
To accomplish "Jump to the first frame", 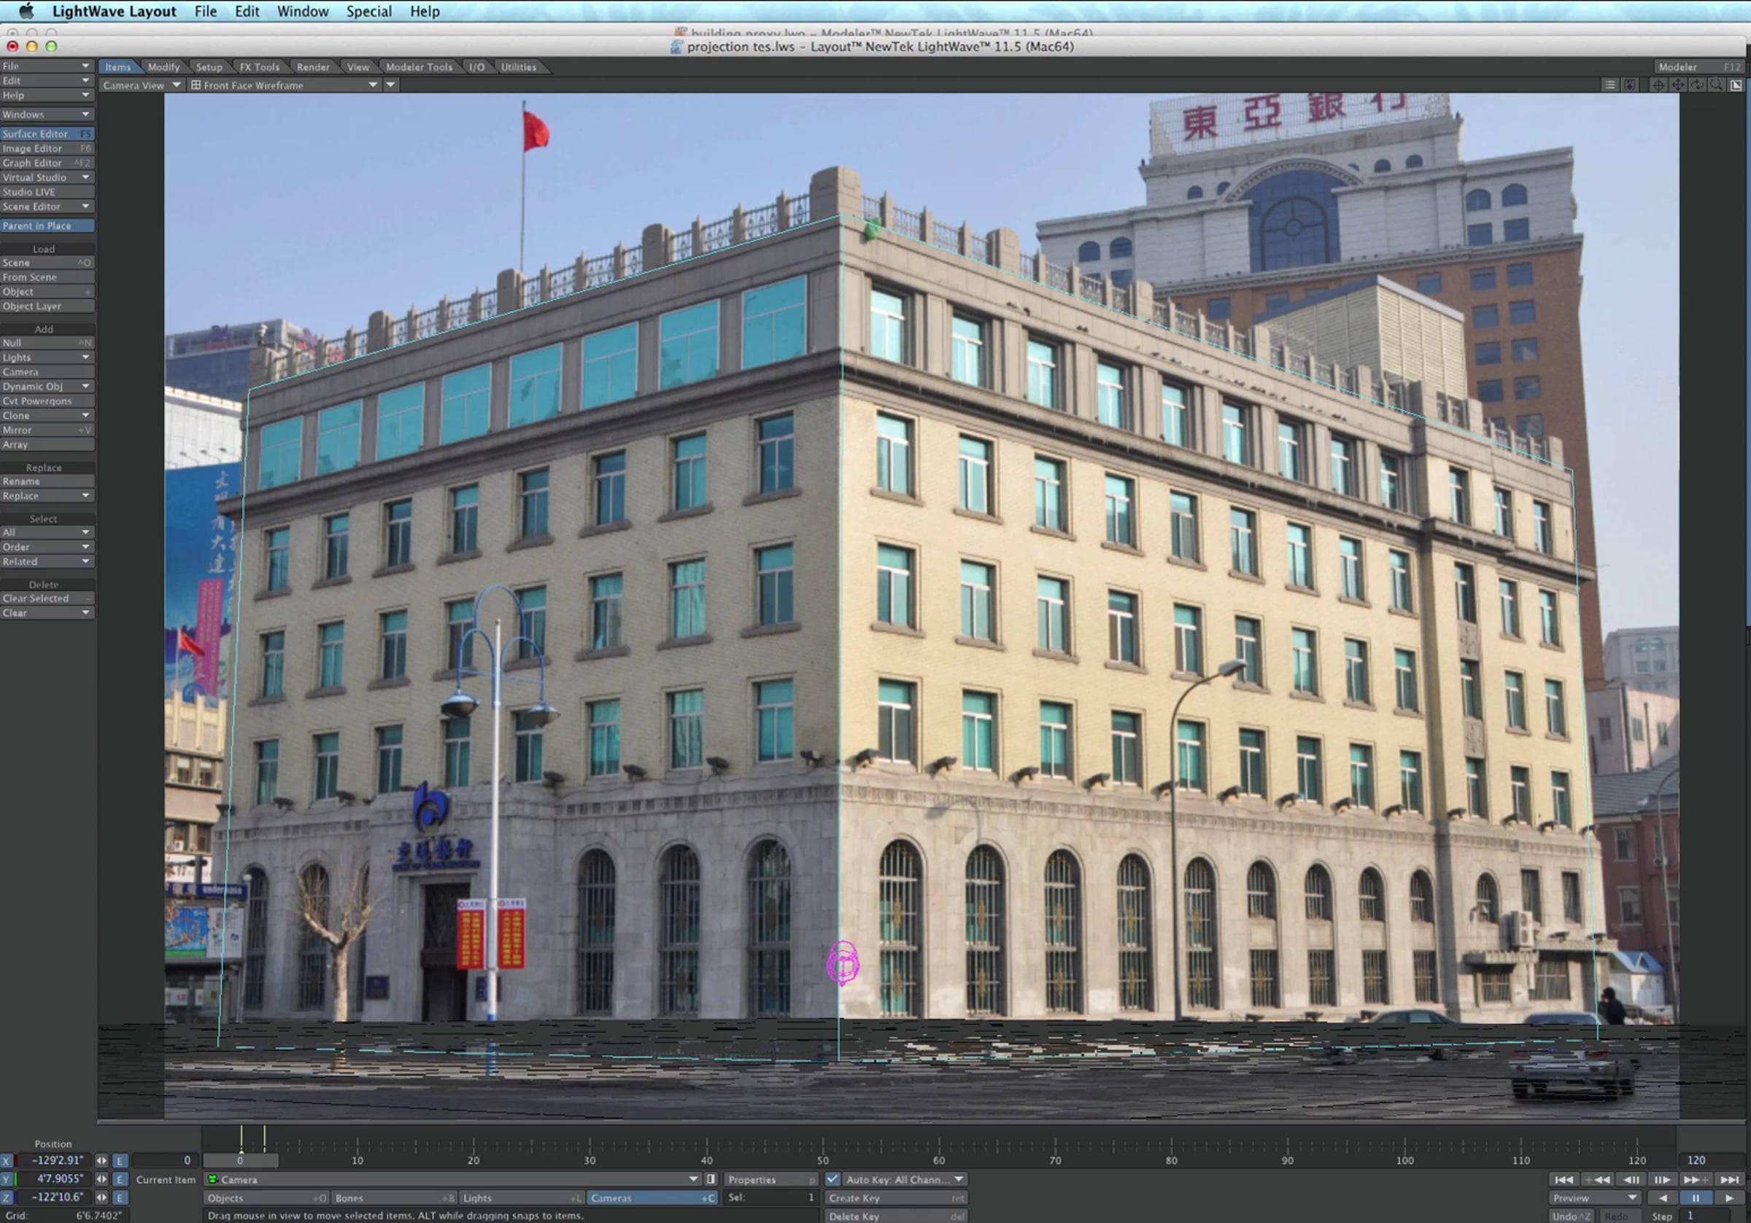I will coord(1563,1179).
